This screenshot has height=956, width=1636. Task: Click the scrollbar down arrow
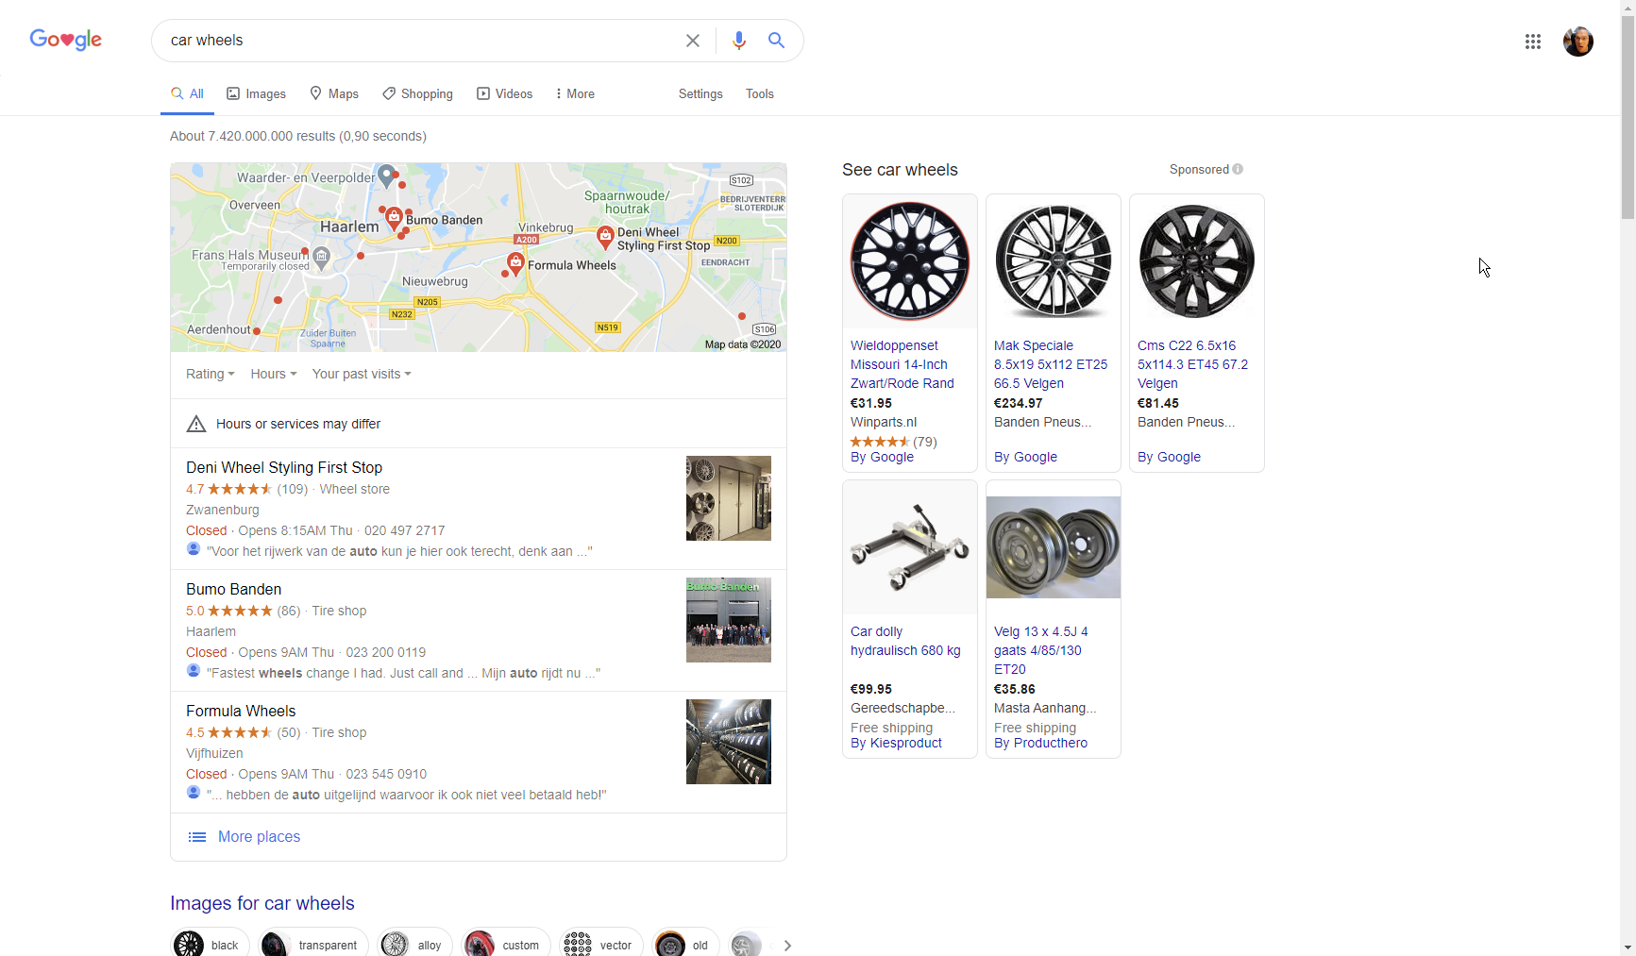point(1628,948)
